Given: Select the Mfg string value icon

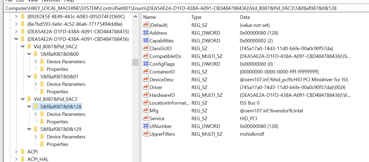Looking at the screenshot, I should pyautogui.click(x=146, y=111).
